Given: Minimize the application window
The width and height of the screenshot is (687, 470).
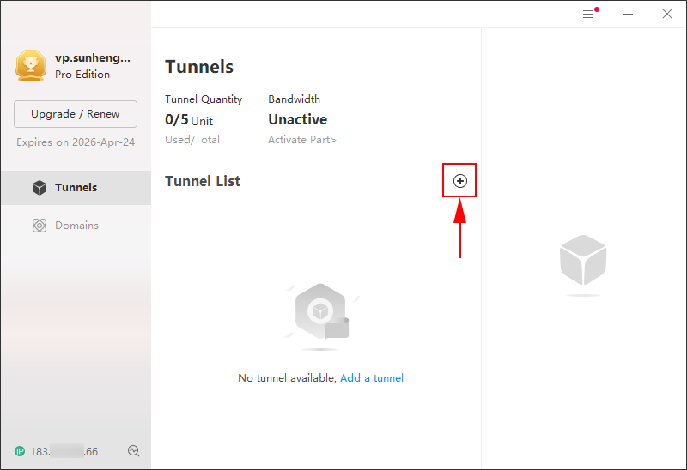Looking at the screenshot, I should 628,14.
